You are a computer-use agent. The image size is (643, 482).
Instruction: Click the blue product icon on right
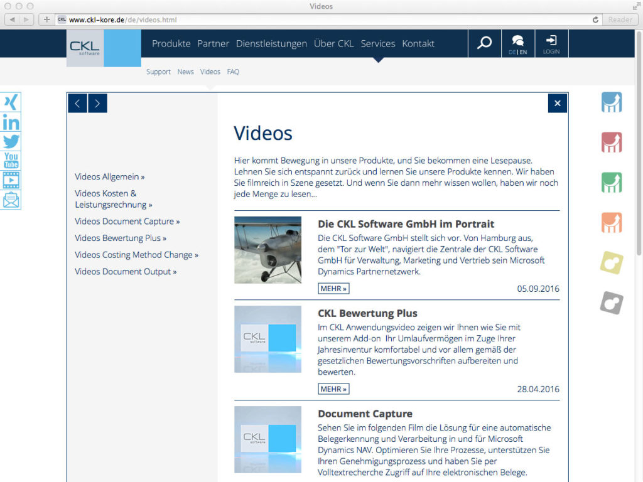coord(612,102)
